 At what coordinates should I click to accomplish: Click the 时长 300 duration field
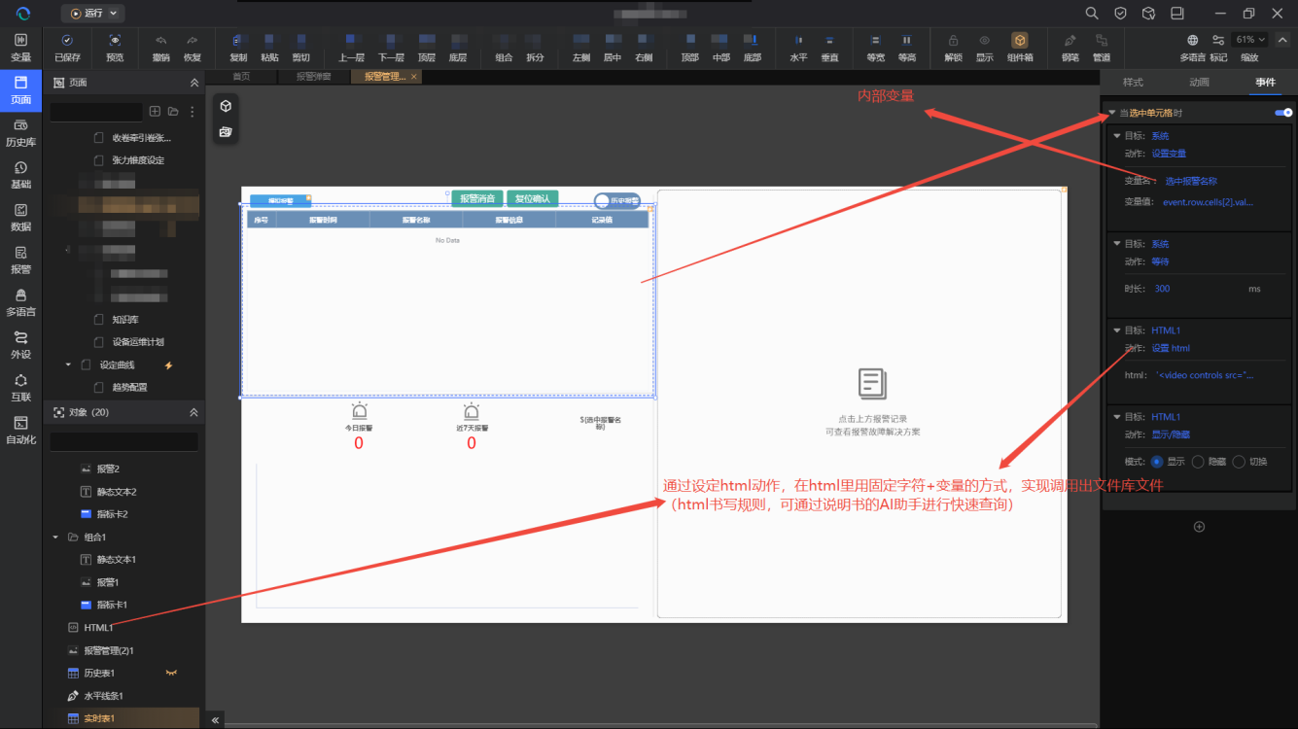click(1163, 289)
